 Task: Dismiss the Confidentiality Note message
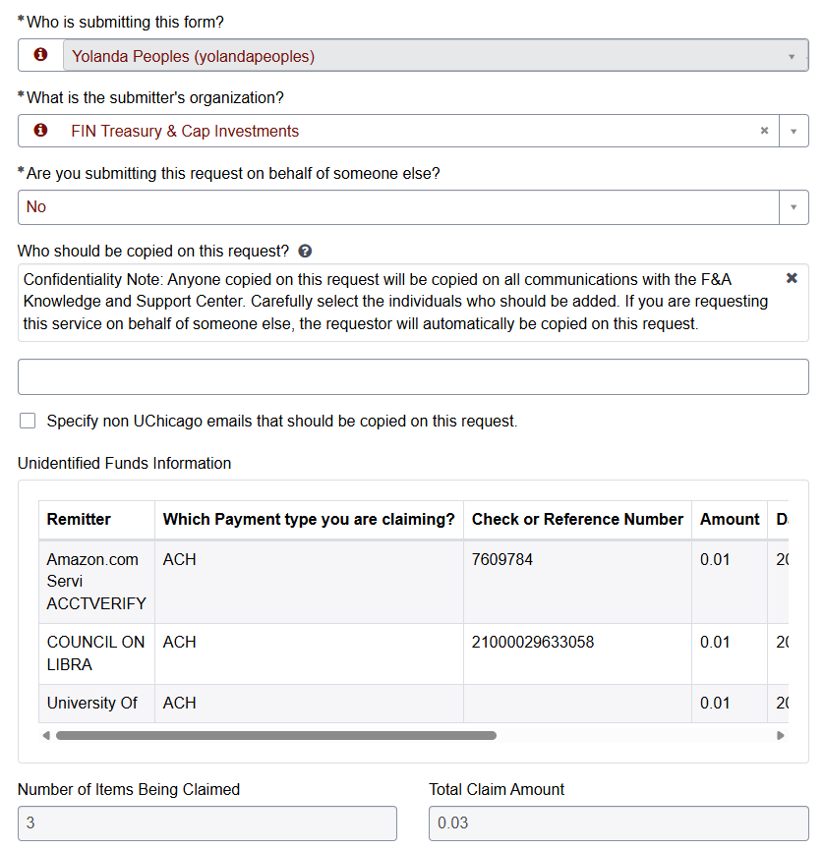tap(792, 279)
